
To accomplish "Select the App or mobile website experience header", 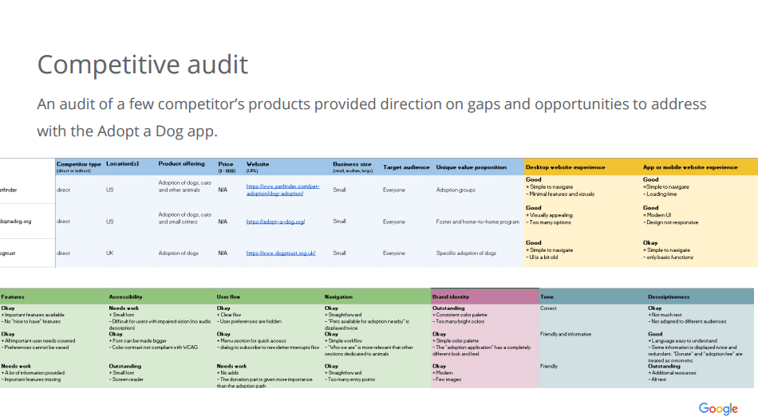I will [x=690, y=167].
